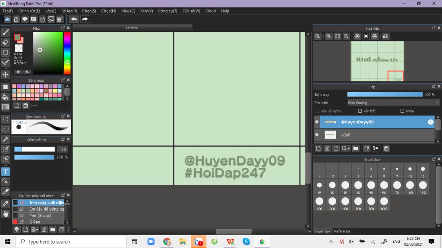Select brush size 100 preset
The width and height of the screenshot is (442, 248).
point(410,187)
